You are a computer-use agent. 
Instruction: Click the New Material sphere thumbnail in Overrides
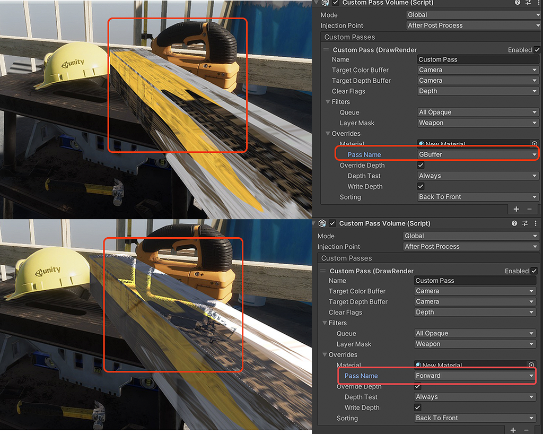click(x=421, y=144)
